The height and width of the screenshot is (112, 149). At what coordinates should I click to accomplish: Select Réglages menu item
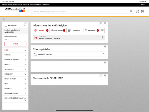pyautogui.click(x=15, y=88)
